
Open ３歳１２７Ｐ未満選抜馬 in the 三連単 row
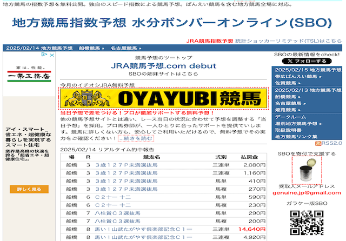pyautogui.click(x=126, y=165)
